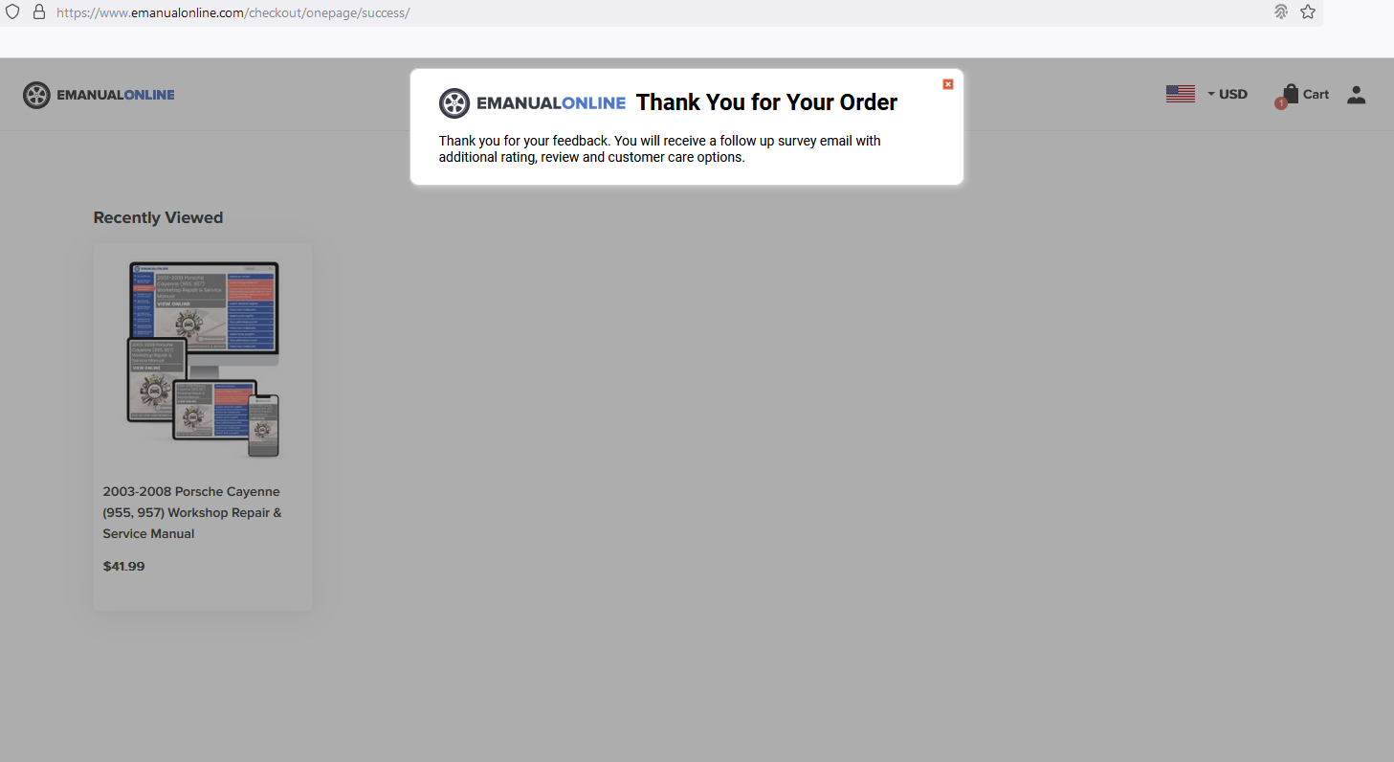Click the $41.99 price text
The height and width of the screenshot is (762, 1394).
tap(123, 566)
